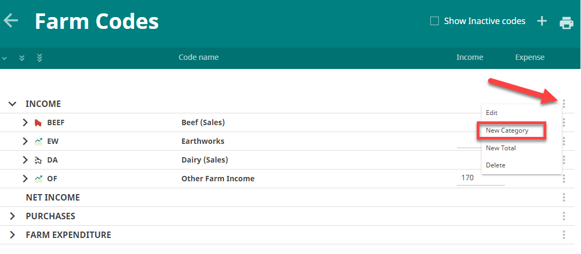Viewport: 581px width, 254px height.
Task: Click the Code name column header
Action: 199,57
